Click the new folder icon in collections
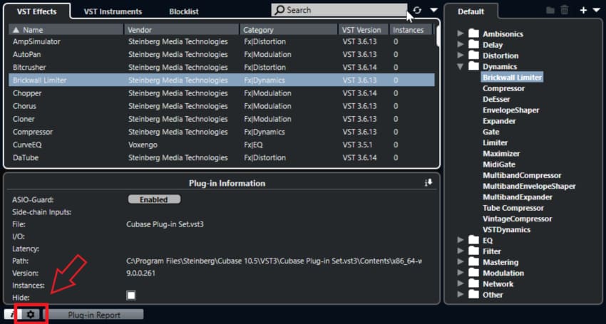 (x=550, y=11)
